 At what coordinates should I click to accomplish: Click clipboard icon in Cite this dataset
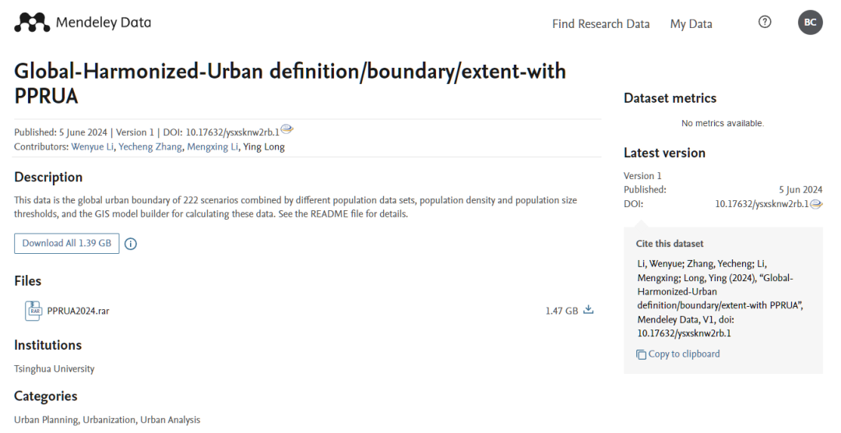(x=641, y=354)
